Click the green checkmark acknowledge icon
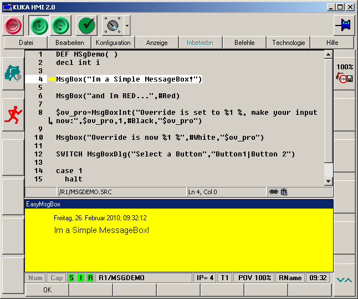 (86, 25)
